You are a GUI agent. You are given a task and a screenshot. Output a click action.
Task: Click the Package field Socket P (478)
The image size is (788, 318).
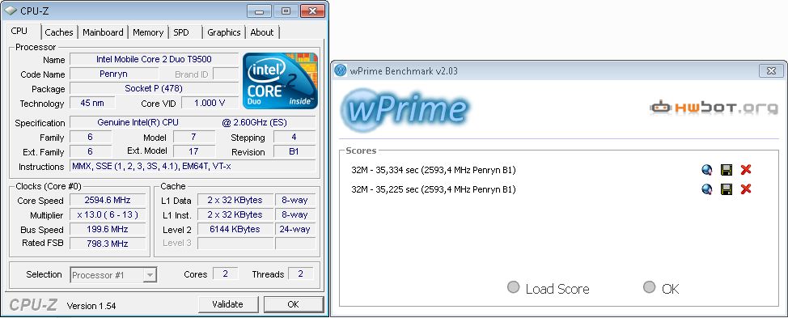[x=154, y=88]
